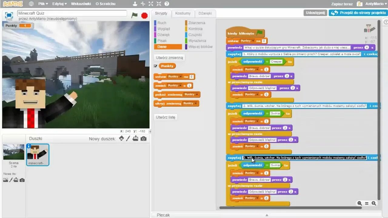Open the help panel tab
The width and height of the screenshot is (388, 218).
tap(386, 22)
